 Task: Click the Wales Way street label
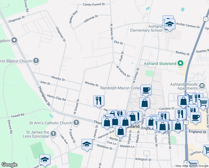click(73, 17)
